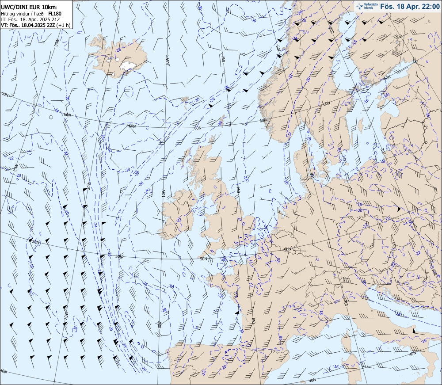
Task: Click the small circle marker west of Iceland's 60N label
Action: point(51,117)
